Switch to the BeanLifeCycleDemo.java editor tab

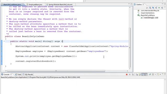coord(12,5)
